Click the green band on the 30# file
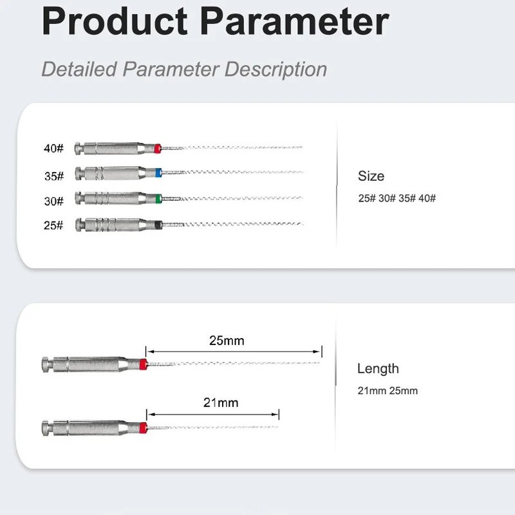Screen dimensions: 515x515 [158, 198]
